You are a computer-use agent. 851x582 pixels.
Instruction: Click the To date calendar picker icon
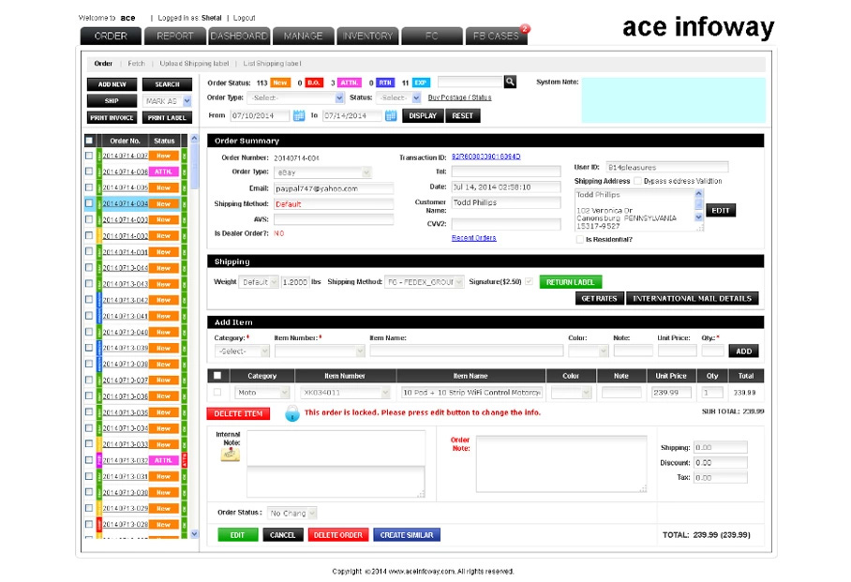[x=390, y=116]
